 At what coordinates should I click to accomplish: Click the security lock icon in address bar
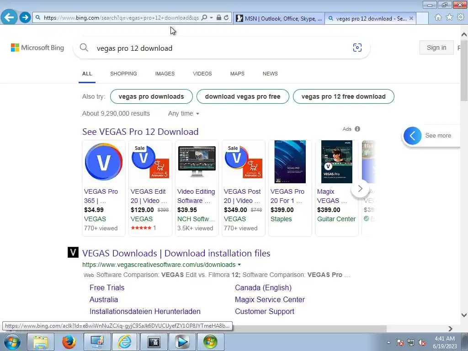(x=219, y=18)
